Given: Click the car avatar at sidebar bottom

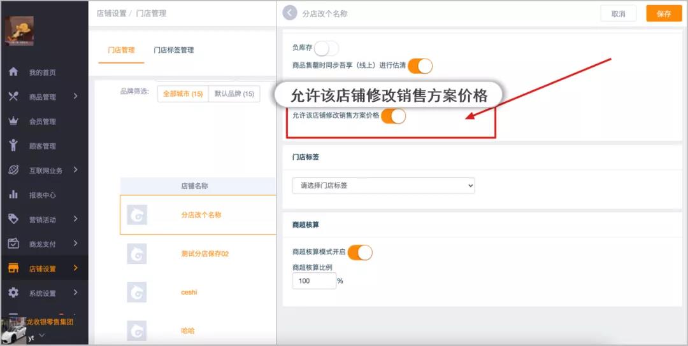Looking at the screenshot, I should (x=13, y=331).
